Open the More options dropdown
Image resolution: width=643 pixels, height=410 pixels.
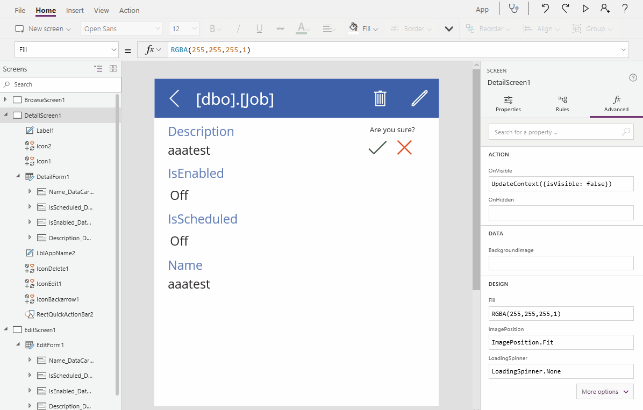coord(604,391)
